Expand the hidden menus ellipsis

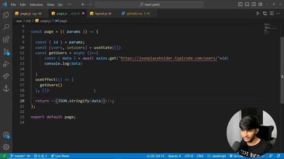(x=69, y=4)
